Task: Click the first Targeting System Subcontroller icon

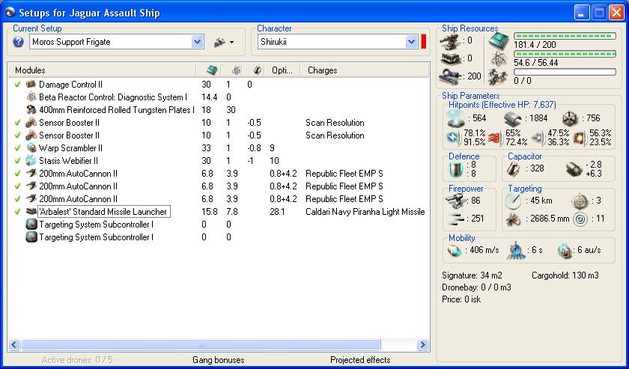Action: (x=31, y=225)
